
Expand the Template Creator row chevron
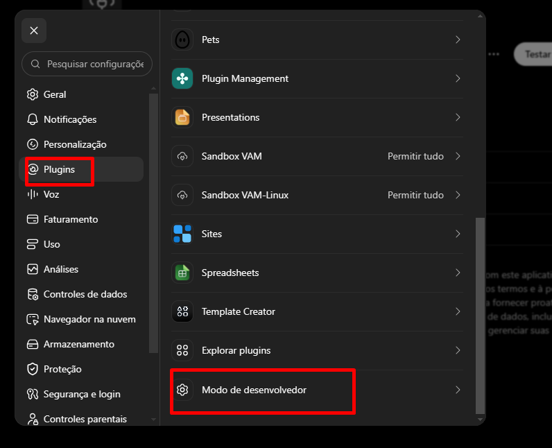pyautogui.click(x=458, y=311)
